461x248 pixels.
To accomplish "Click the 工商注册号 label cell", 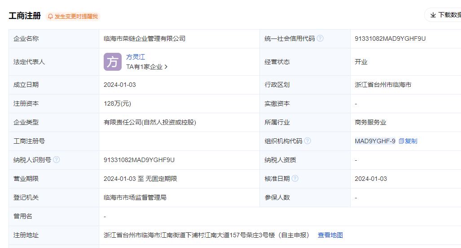I will pyautogui.click(x=54, y=141).
